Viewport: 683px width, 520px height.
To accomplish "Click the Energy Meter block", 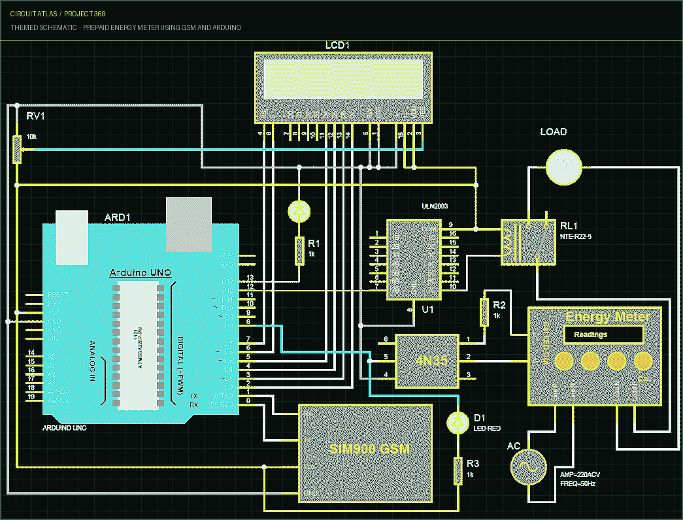I will [595, 356].
